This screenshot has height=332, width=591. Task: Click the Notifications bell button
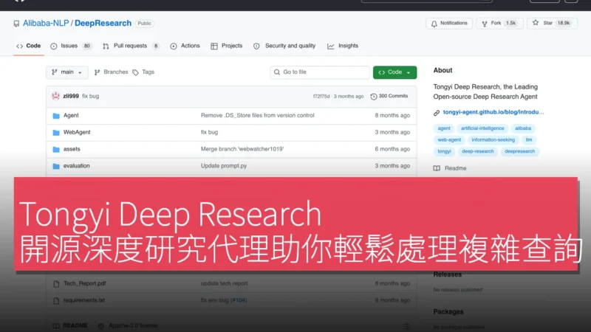449,24
